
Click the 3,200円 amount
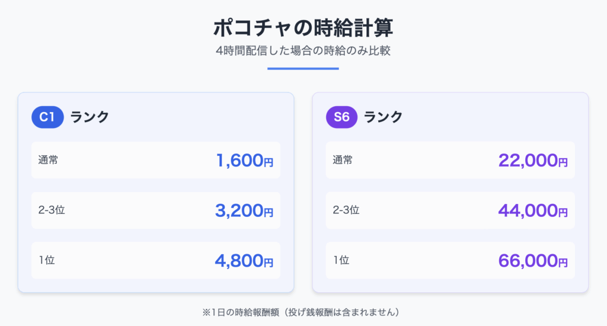pos(244,210)
